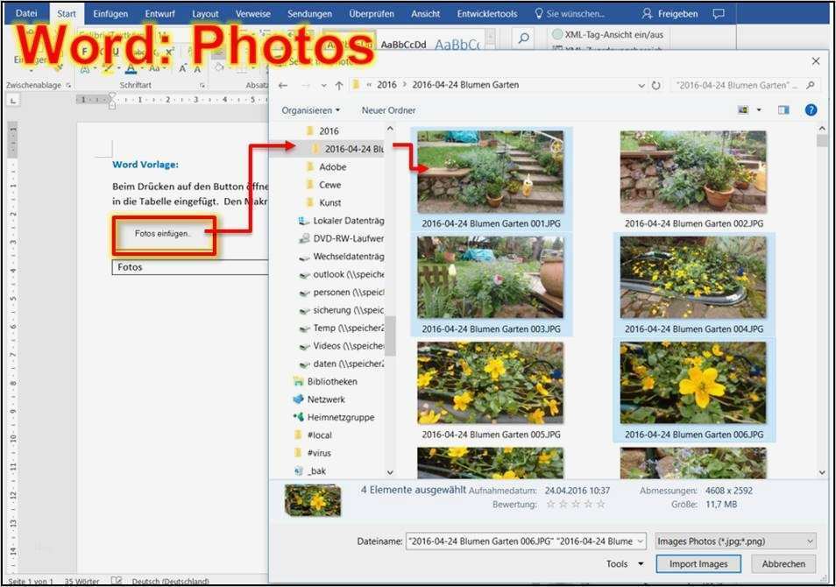Click the file list vertical scrollbar thumb

pyautogui.click(x=822, y=140)
